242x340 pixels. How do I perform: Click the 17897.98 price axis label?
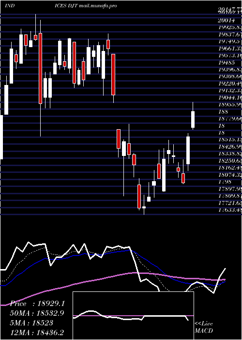click(x=230, y=189)
